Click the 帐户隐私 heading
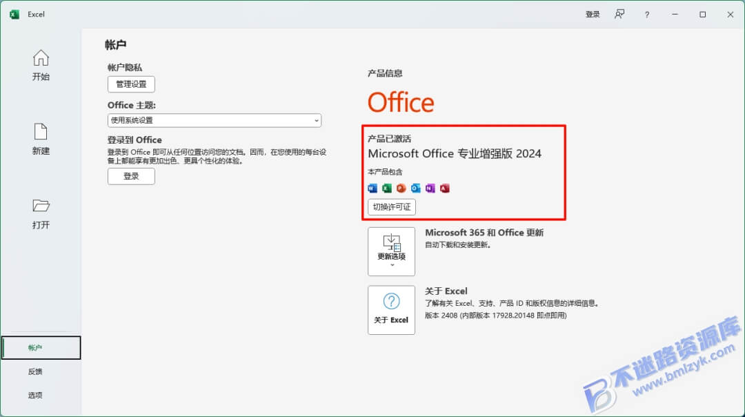Image resolution: width=745 pixels, height=417 pixels. tap(124, 68)
